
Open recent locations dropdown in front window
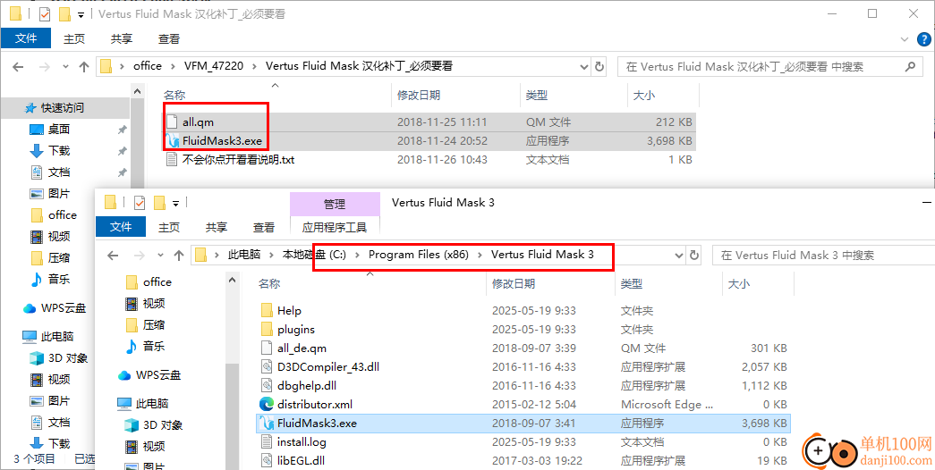160,255
